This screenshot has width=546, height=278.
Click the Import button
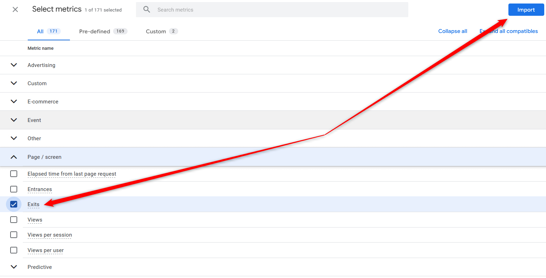[526, 9]
